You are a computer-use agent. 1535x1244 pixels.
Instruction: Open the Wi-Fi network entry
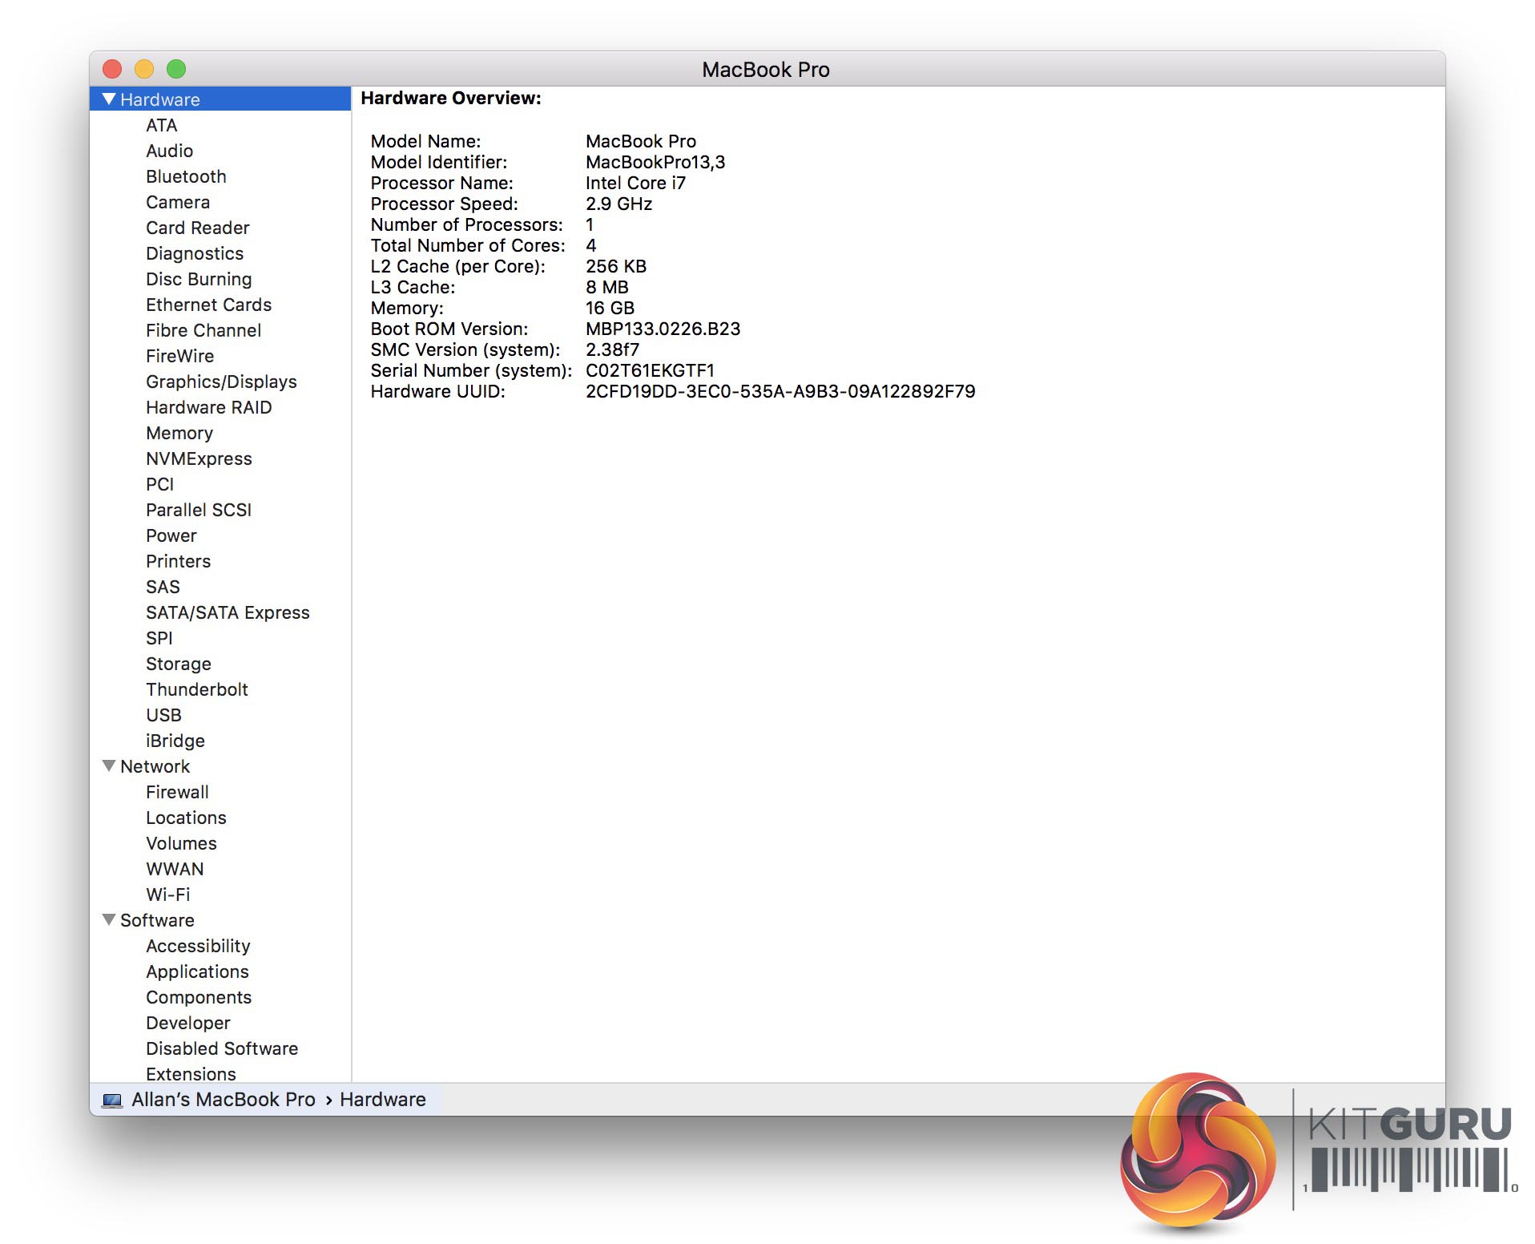(168, 895)
